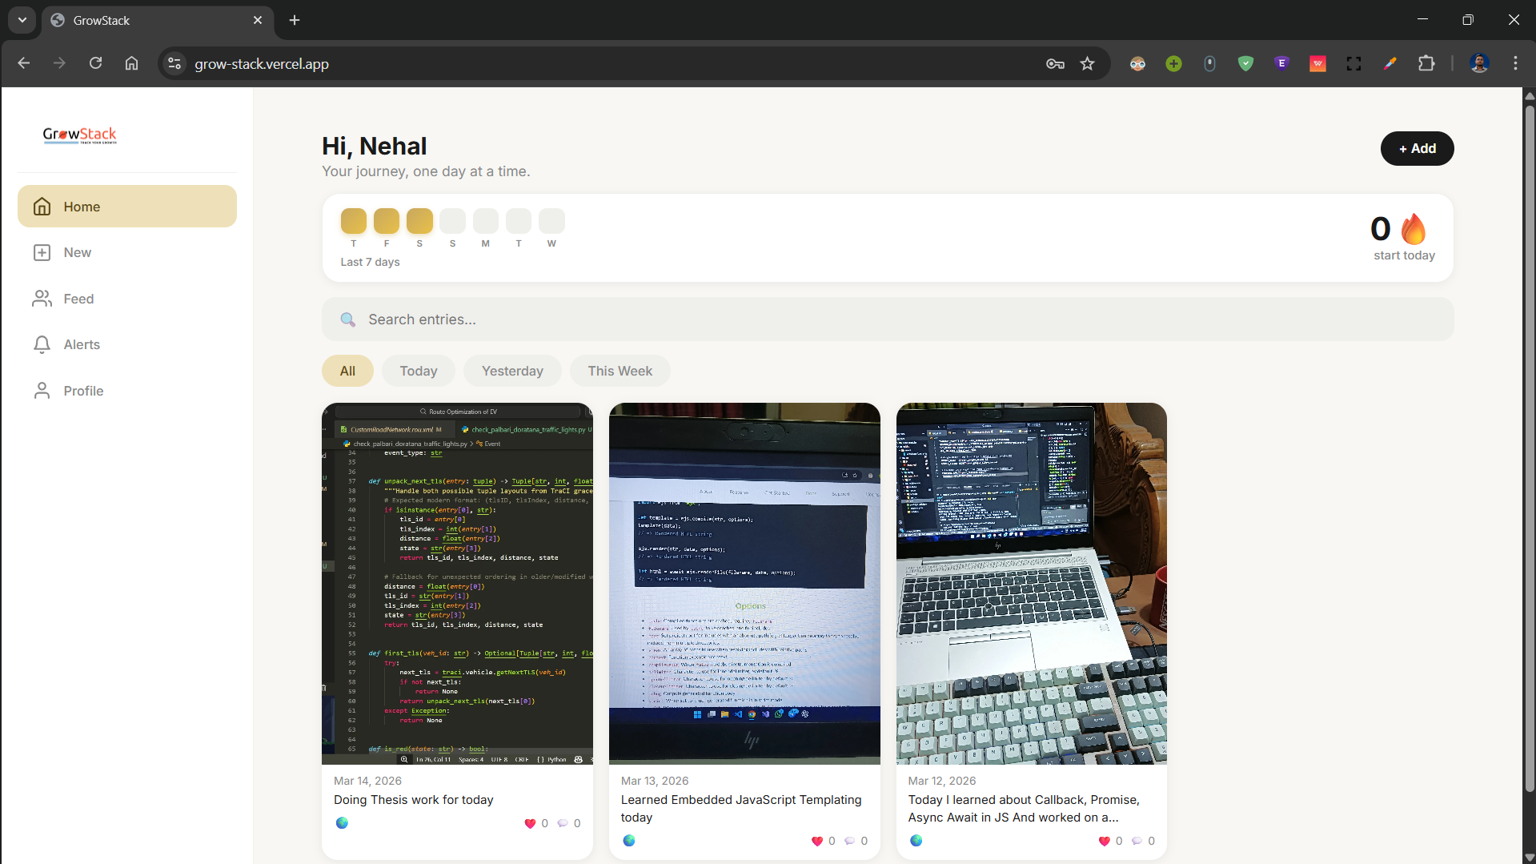This screenshot has width=1536, height=864.
Task: Reload the current page
Action: [x=95, y=63]
